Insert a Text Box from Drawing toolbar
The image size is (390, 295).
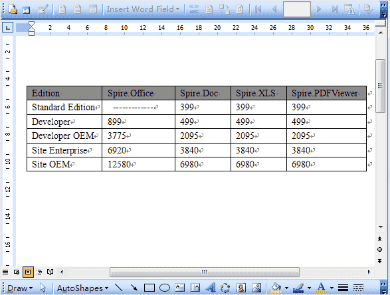(179, 288)
